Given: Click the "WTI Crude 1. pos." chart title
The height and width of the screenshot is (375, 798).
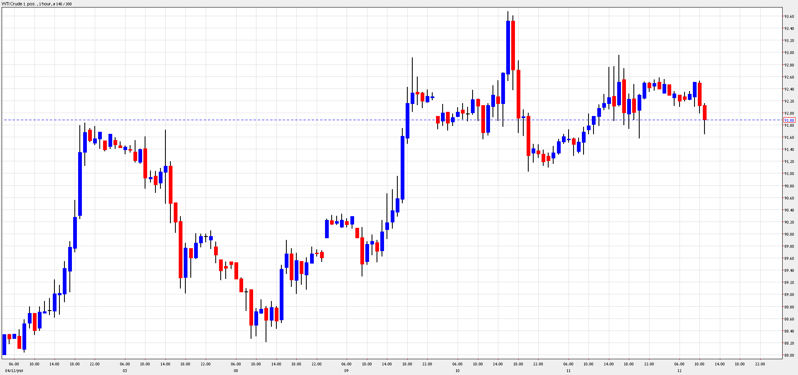Looking at the screenshot, I should 19,4.
